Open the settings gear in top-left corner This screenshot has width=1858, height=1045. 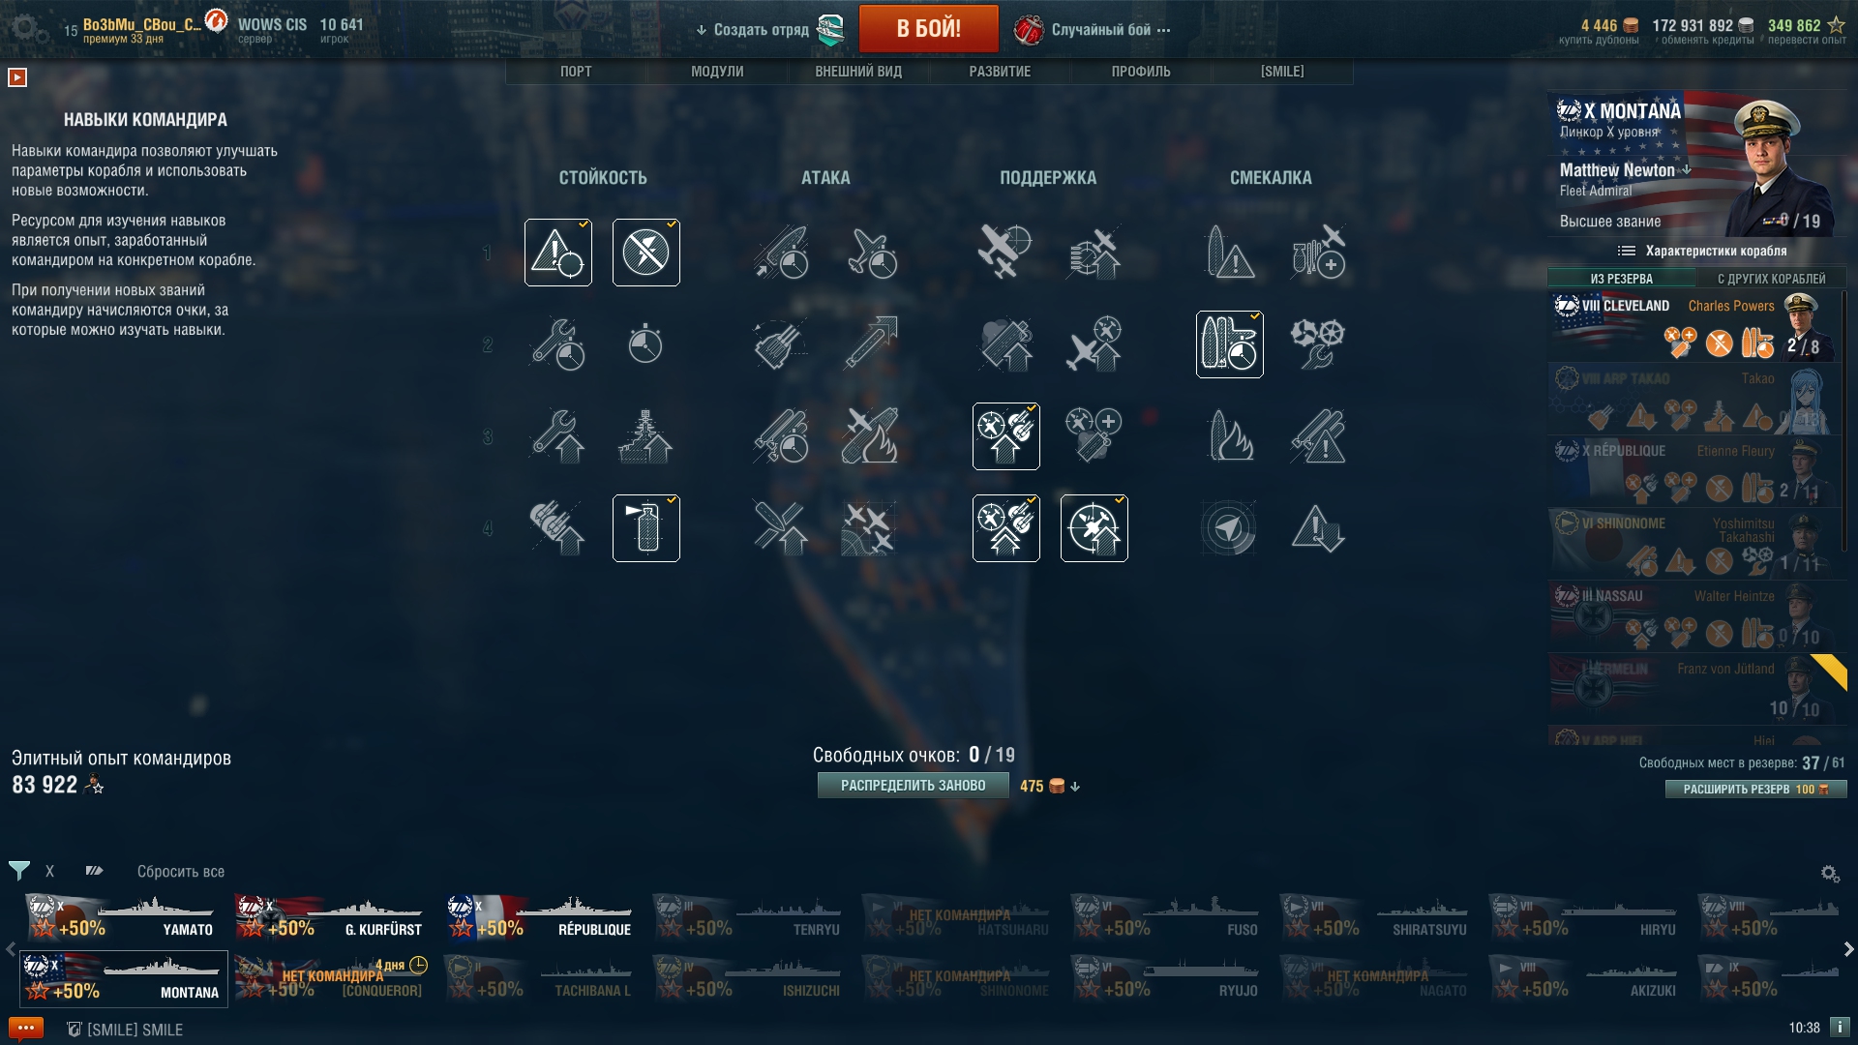click(x=25, y=28)
